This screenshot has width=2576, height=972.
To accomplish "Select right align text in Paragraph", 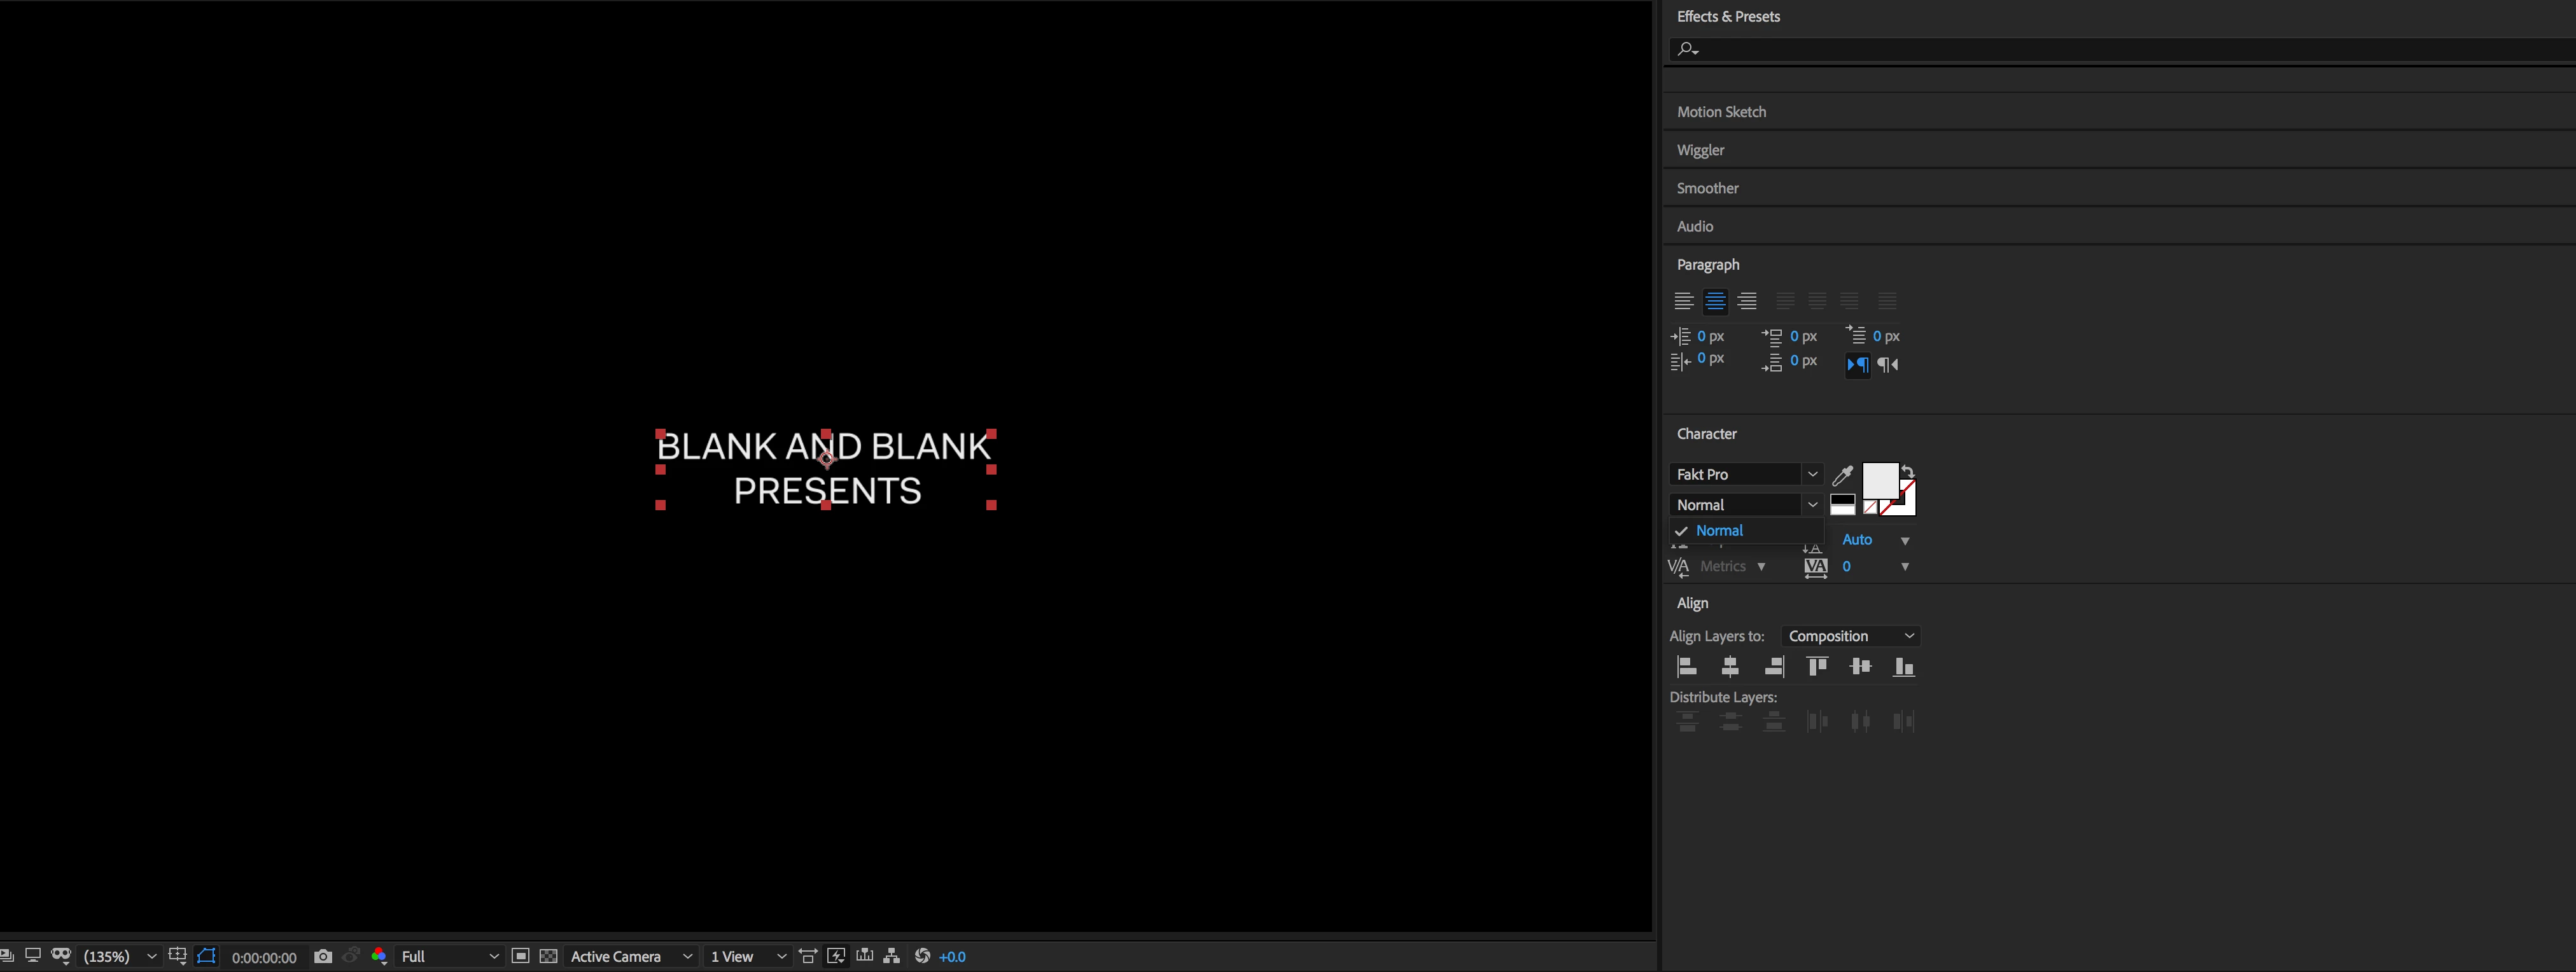I will pyautogui.click(x=1747, y=301).
